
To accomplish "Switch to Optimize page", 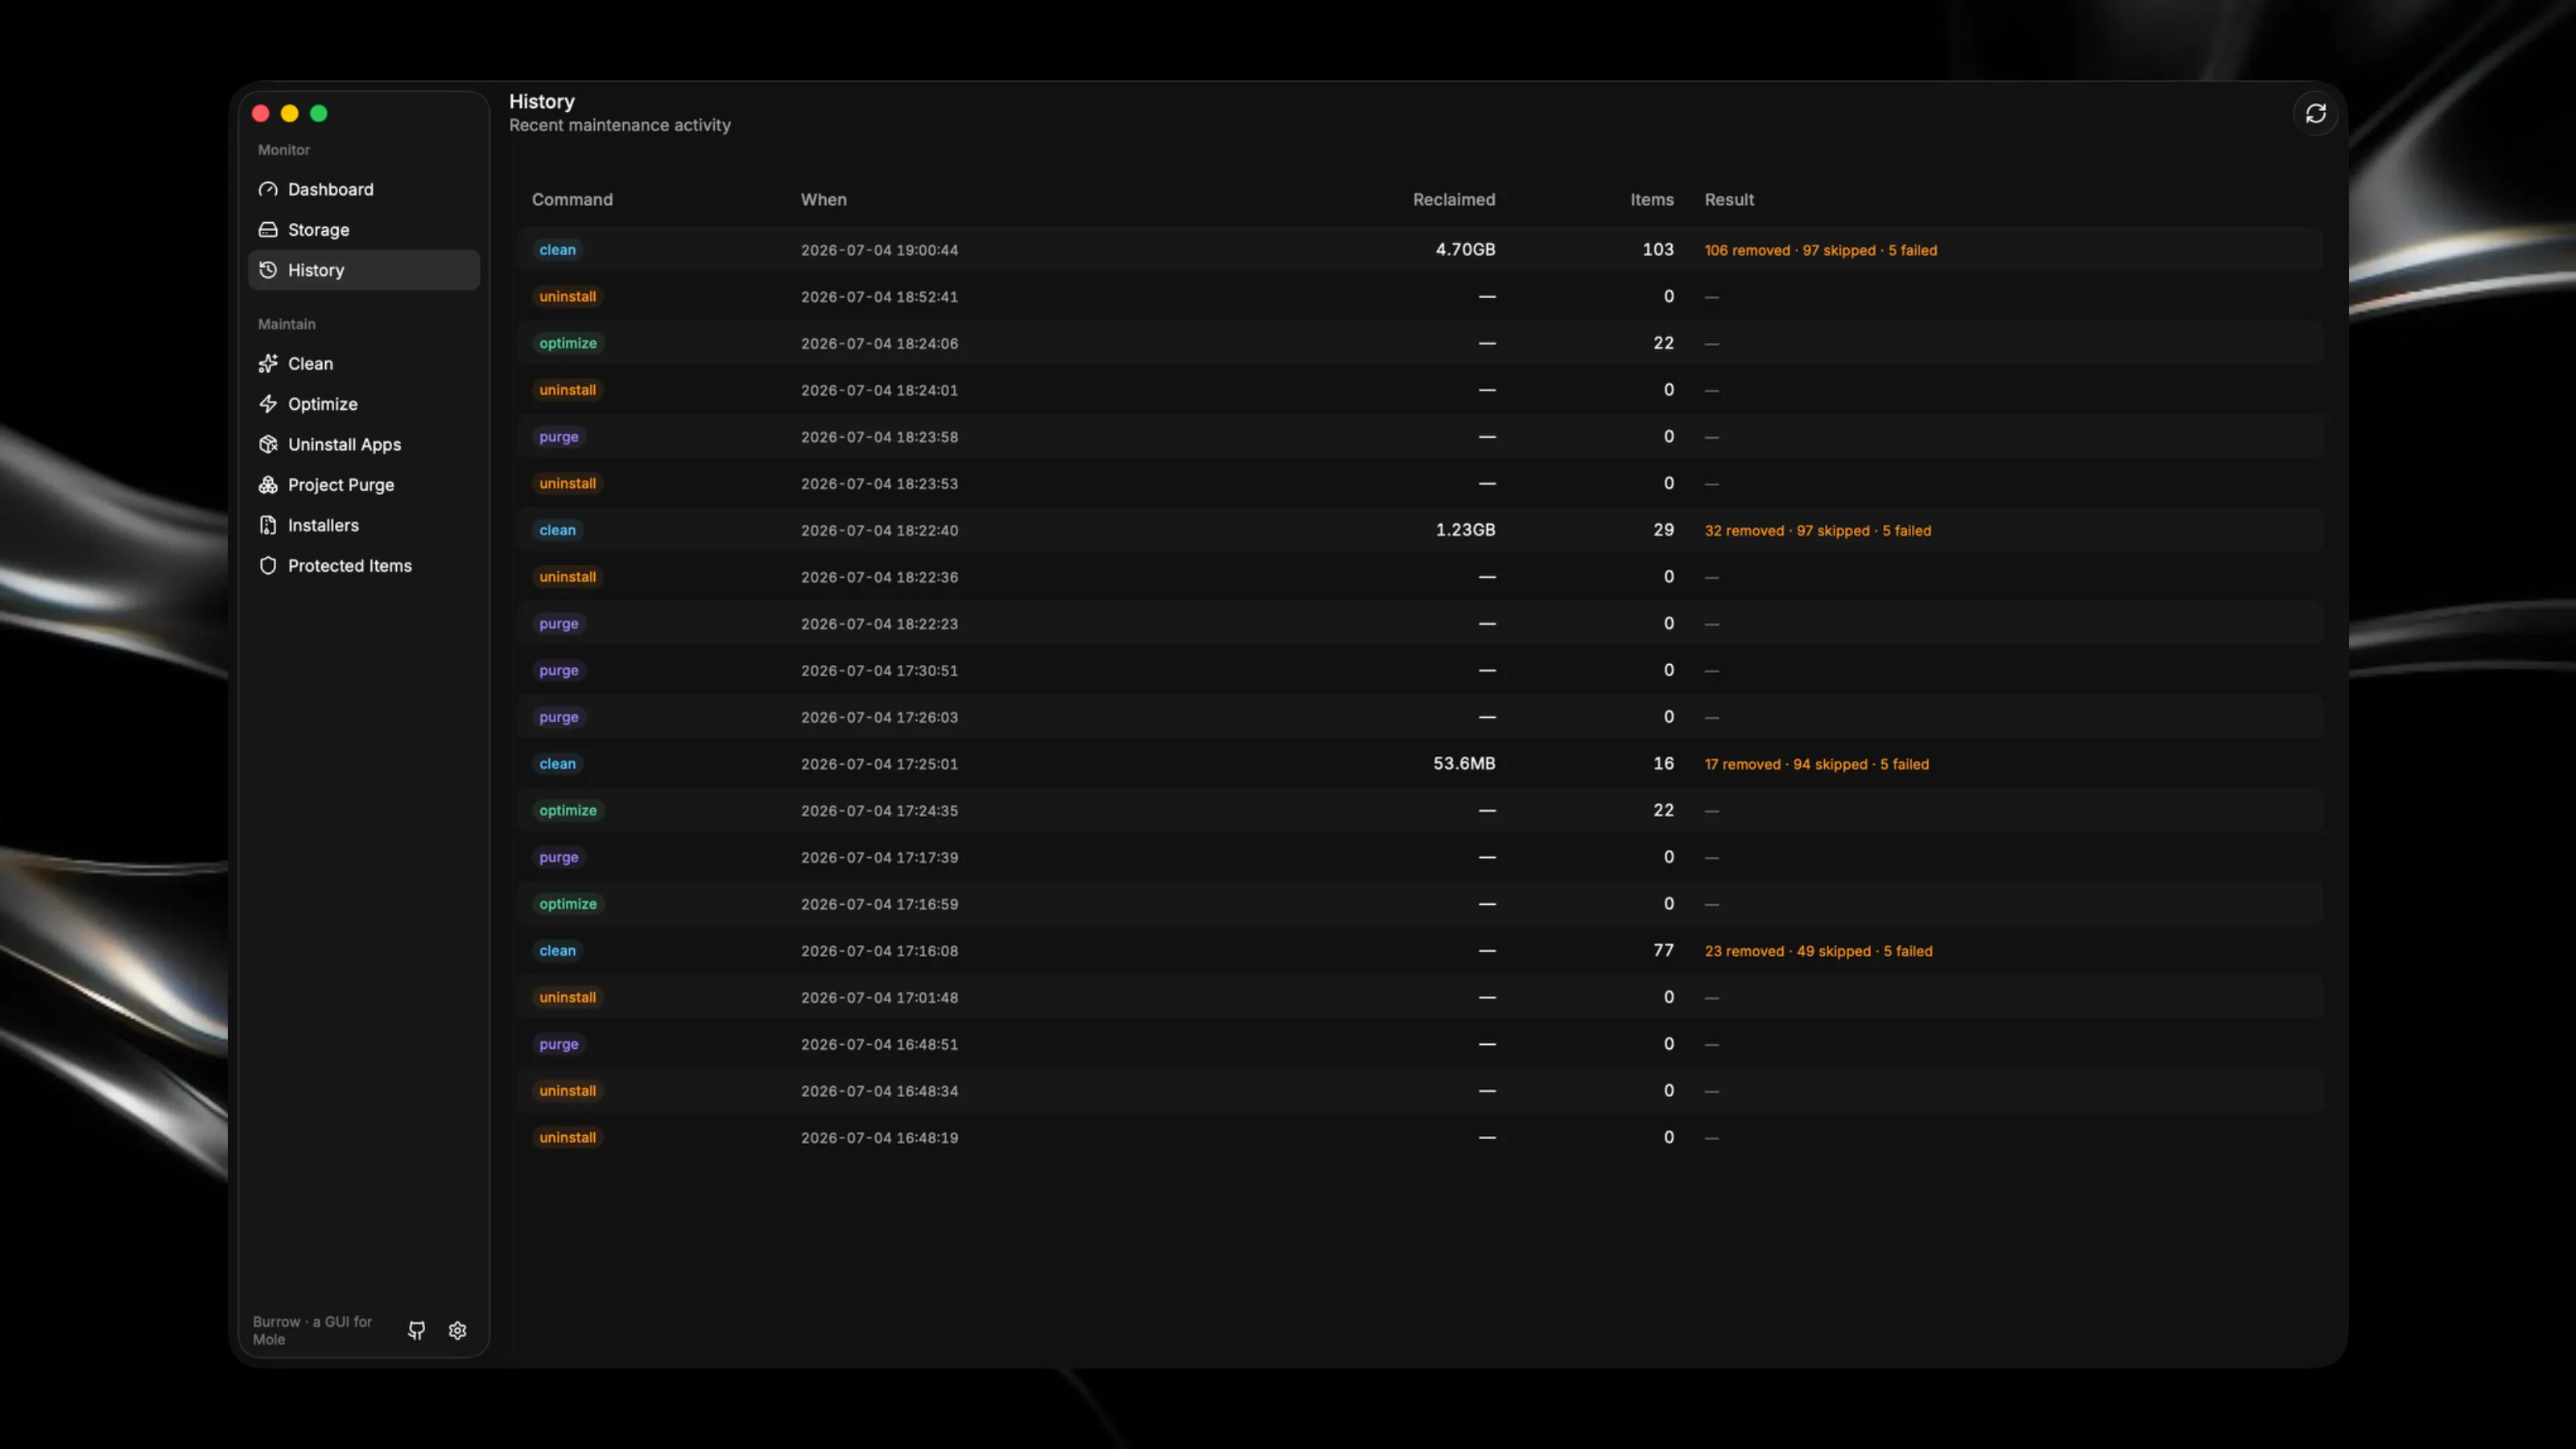I will coord(364,404).
